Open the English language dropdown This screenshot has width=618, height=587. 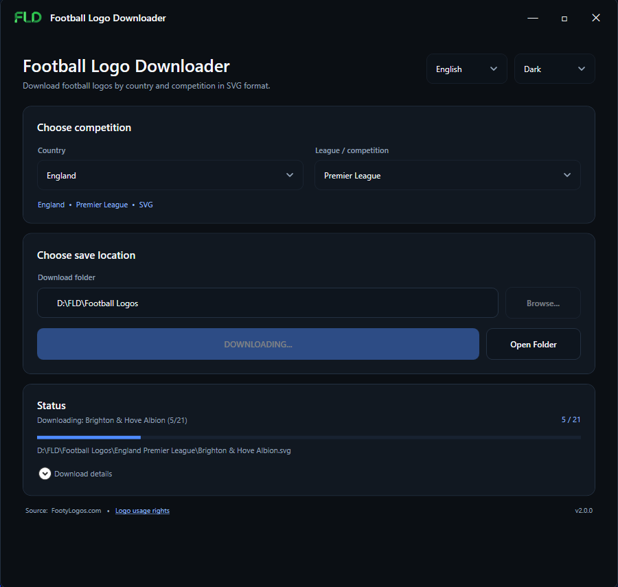(467, 69)
